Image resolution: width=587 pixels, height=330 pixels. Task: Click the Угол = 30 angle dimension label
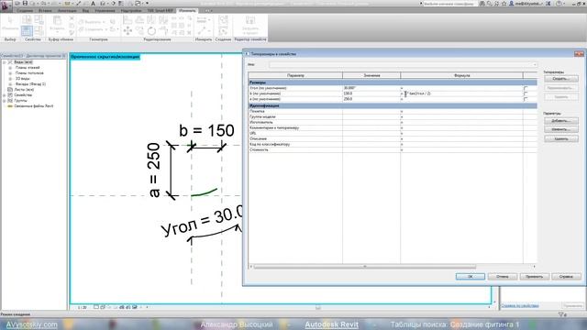pos(202,221)
